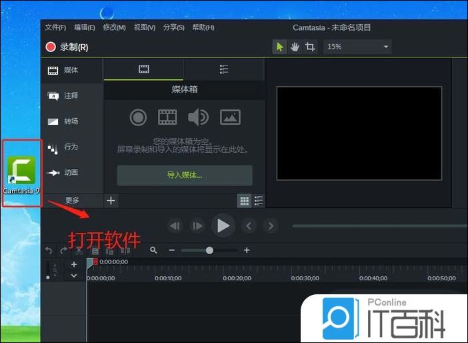This screenshot has width=468, height=343.
Task: Select the crop tool
Action: coord(310,47)
